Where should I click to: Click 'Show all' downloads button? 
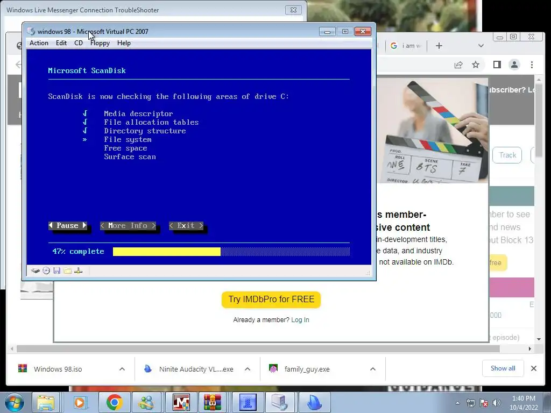tap(503, 368)
